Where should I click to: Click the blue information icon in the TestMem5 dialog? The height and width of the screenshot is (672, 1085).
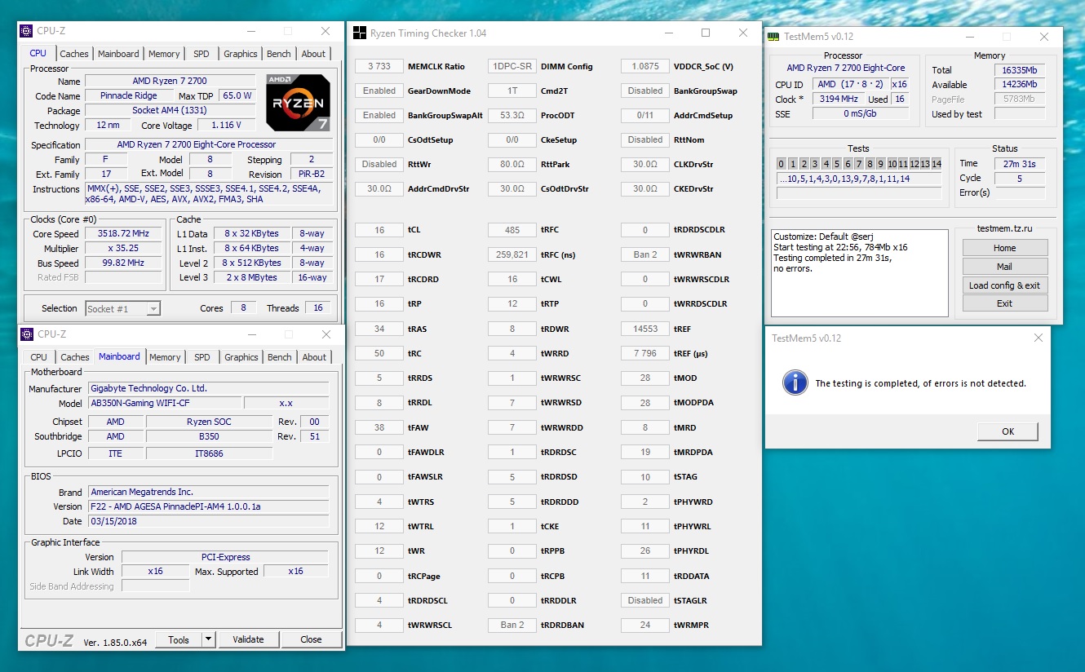[x=795, y=382]
